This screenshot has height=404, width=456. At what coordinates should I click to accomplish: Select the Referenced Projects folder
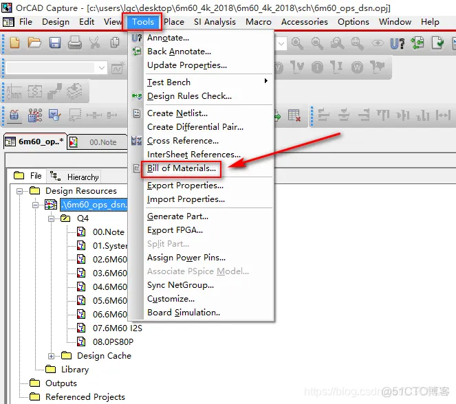coord(85,397)
